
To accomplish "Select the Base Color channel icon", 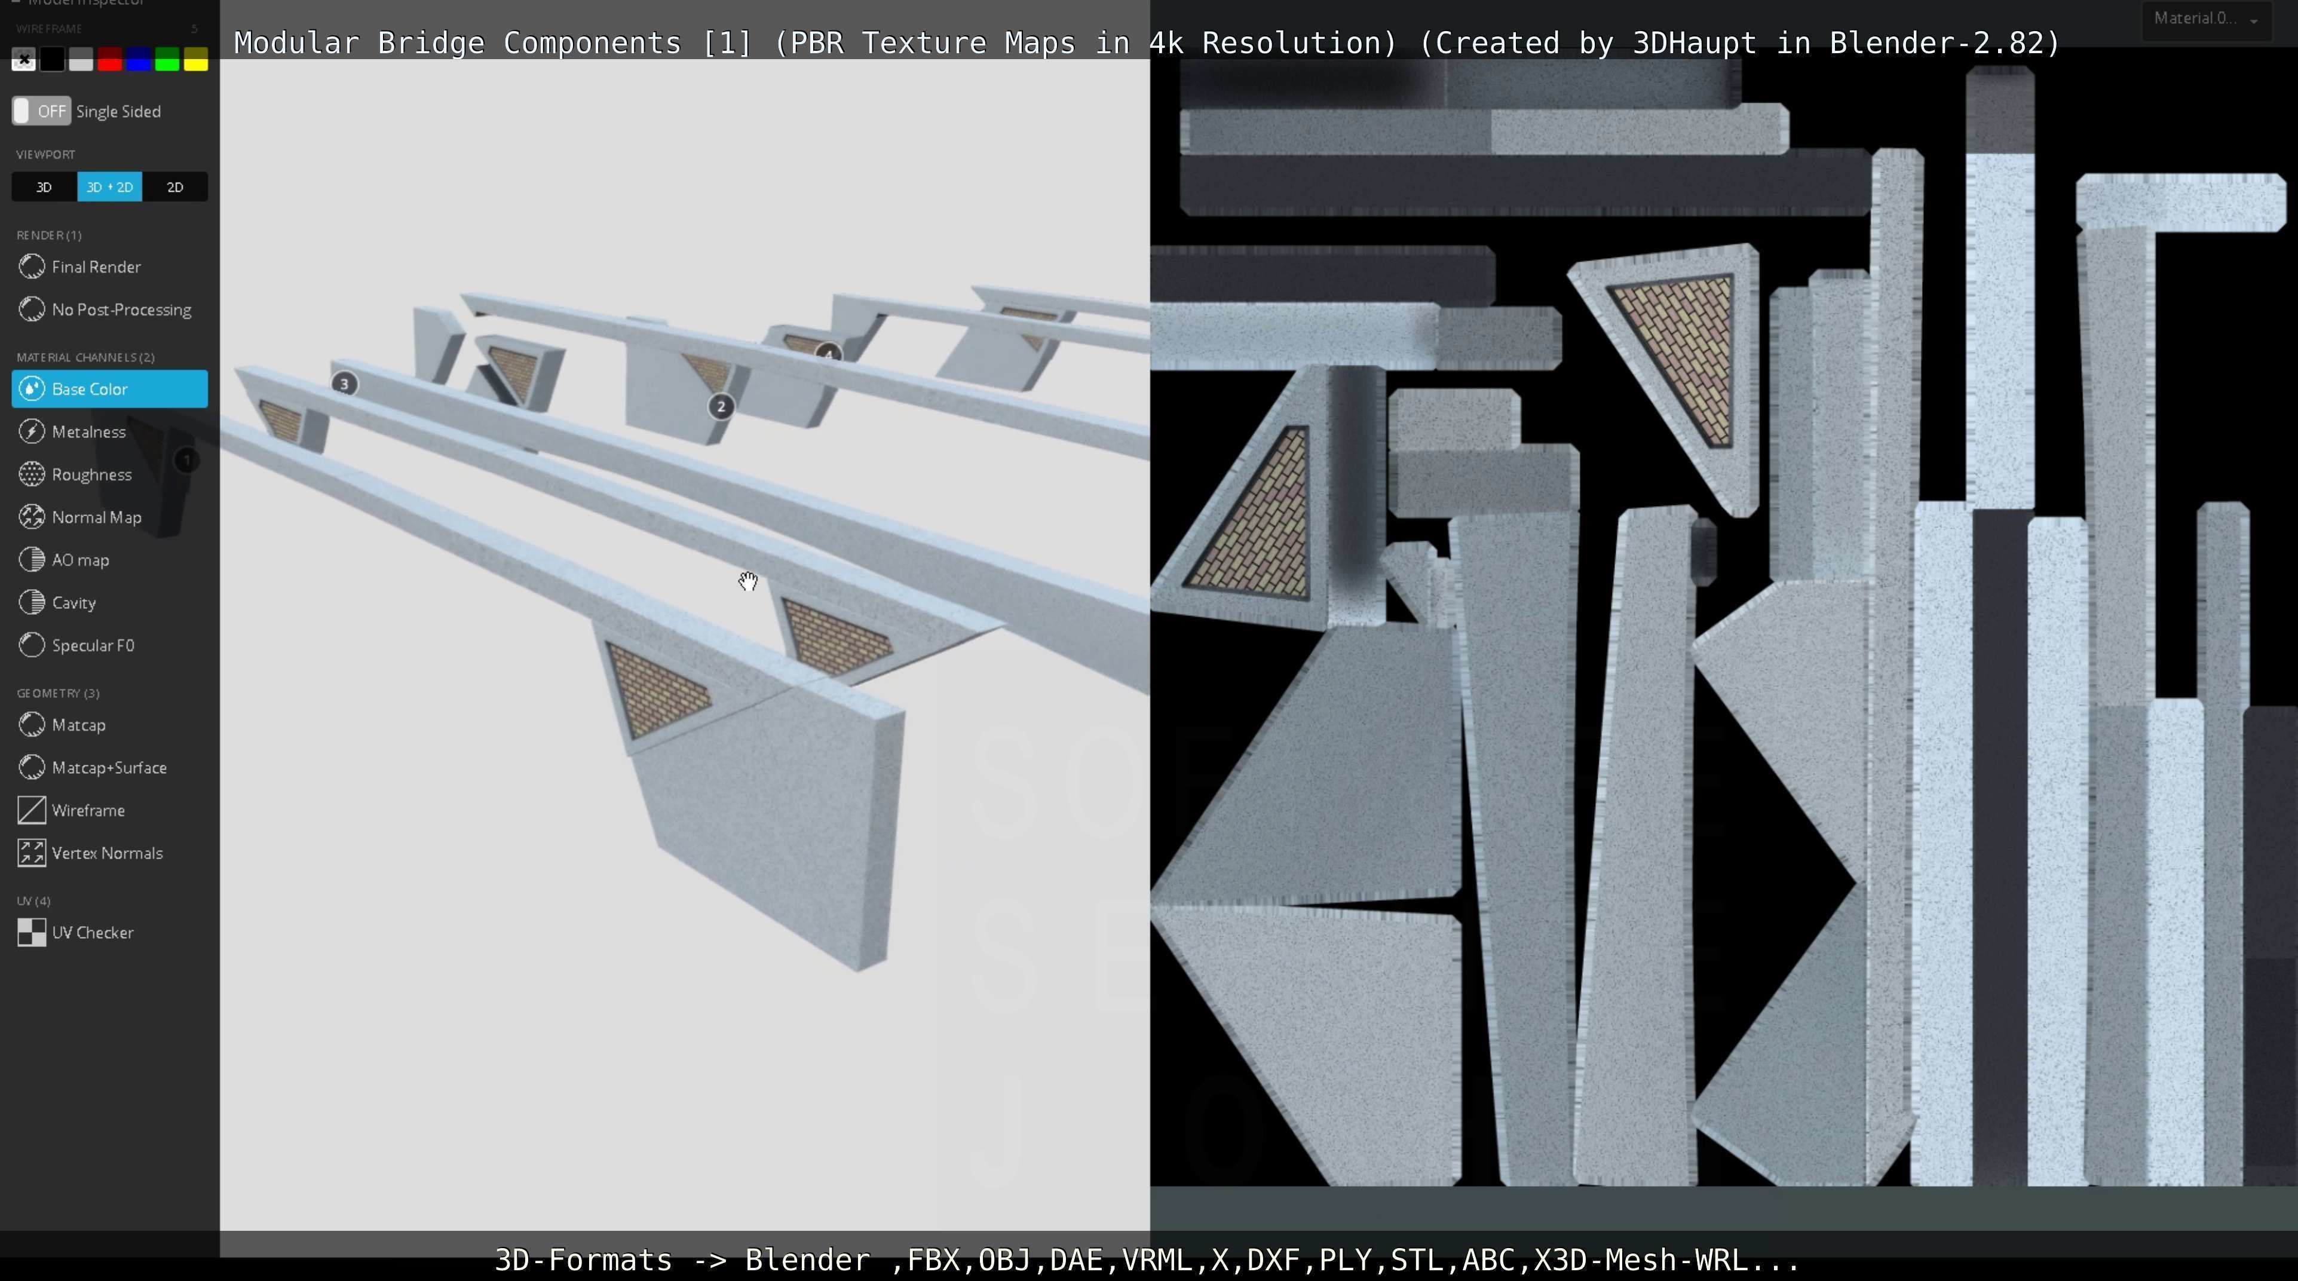I will coord(32,389).
